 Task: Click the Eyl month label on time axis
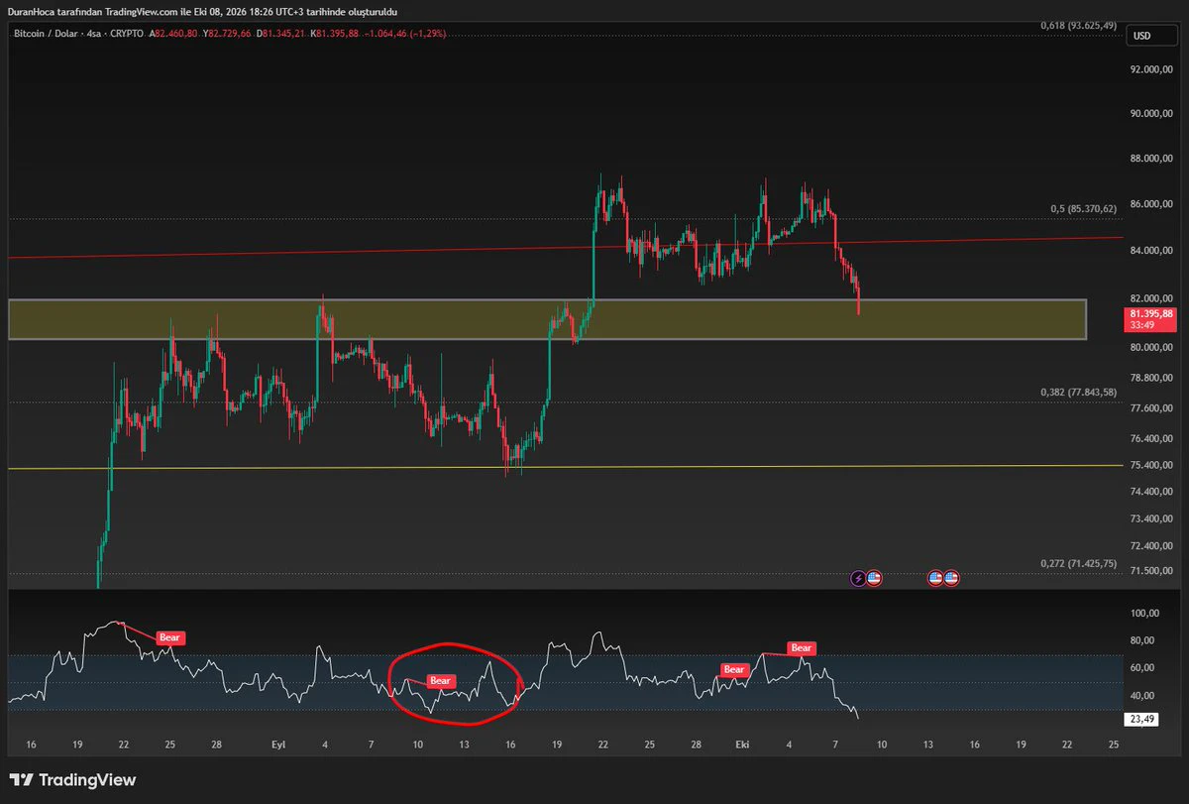click(x=280, y=743)
